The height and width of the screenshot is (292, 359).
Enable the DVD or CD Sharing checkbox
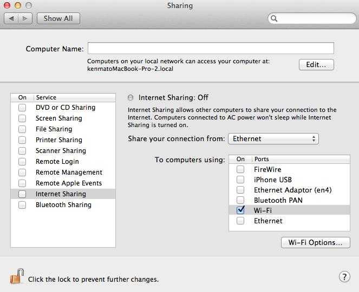pos(22,108)
